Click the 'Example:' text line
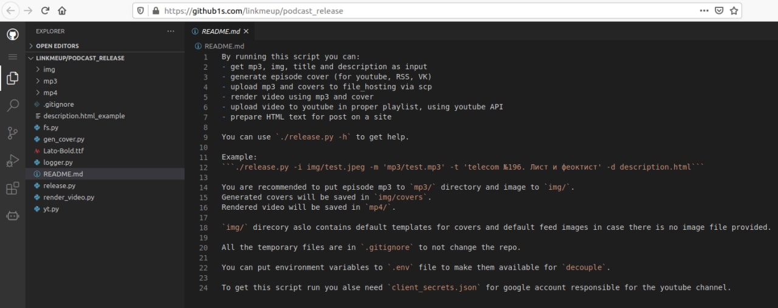The image size is (778, 308). coord(239,157)
